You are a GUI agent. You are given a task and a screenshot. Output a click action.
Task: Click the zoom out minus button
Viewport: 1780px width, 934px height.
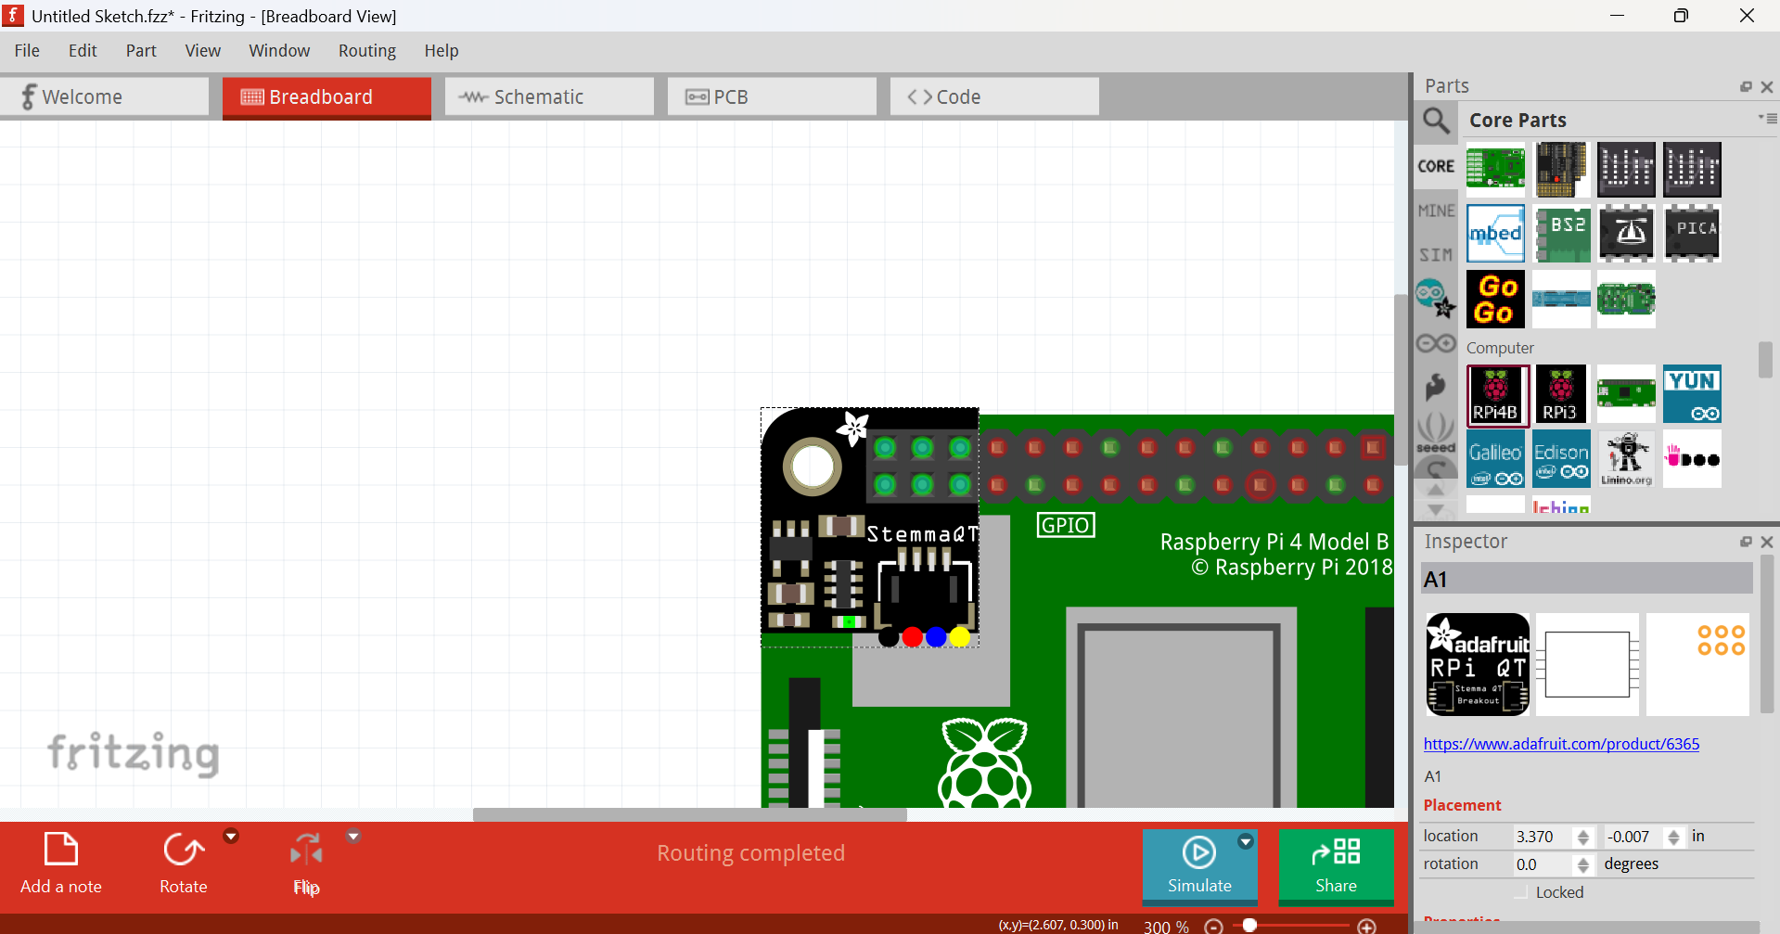point(1213,926)
